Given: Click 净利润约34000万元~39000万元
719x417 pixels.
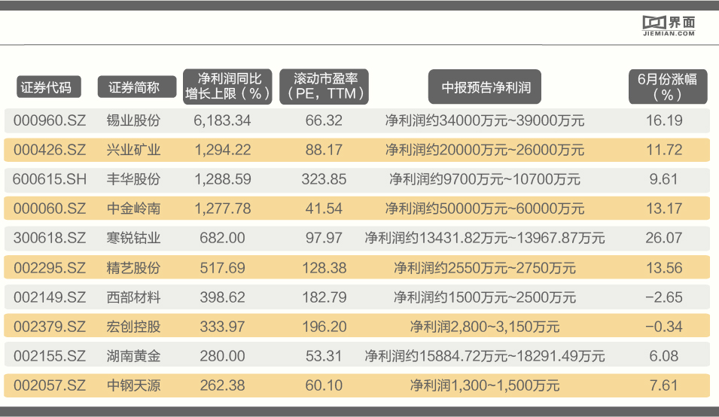Looking at the screenshot, I should point(485,120).
